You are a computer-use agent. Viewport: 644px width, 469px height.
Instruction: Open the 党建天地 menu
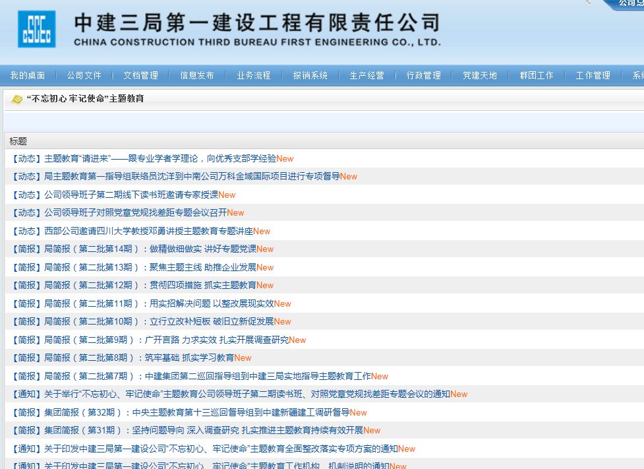tap(480, 75)
